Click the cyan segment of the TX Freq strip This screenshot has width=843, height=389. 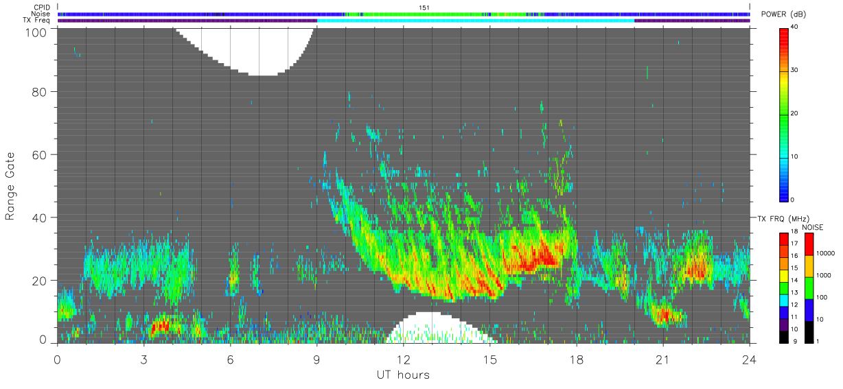pyautogui.click(x=475, y=21)
